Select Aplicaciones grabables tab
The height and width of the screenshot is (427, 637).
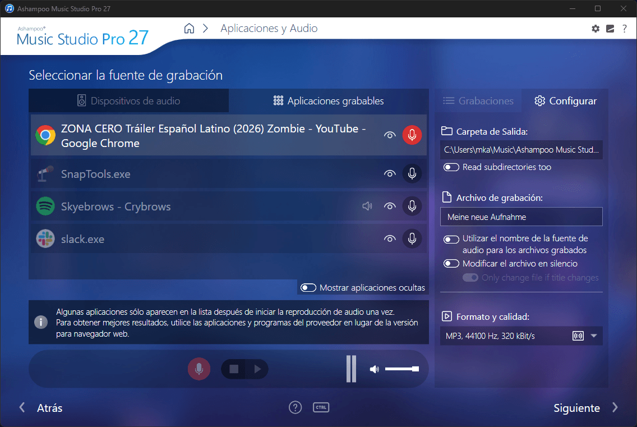coord(329,100)
